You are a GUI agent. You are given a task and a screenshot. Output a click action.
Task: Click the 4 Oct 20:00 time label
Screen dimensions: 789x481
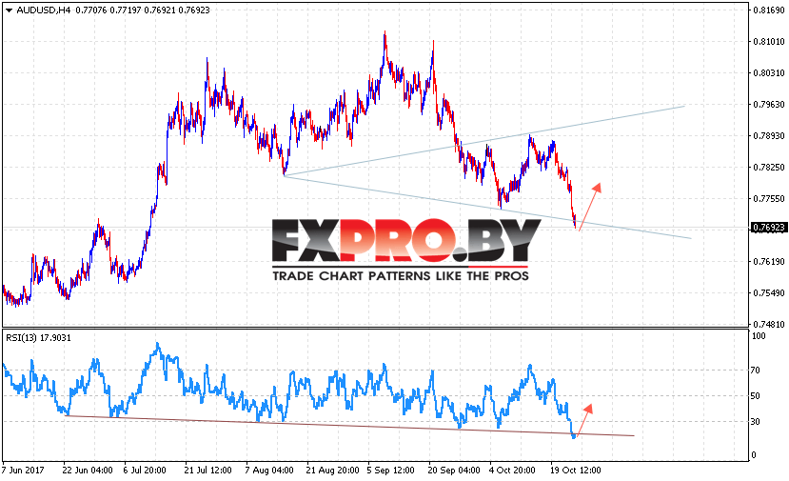(x=512, y=471)
